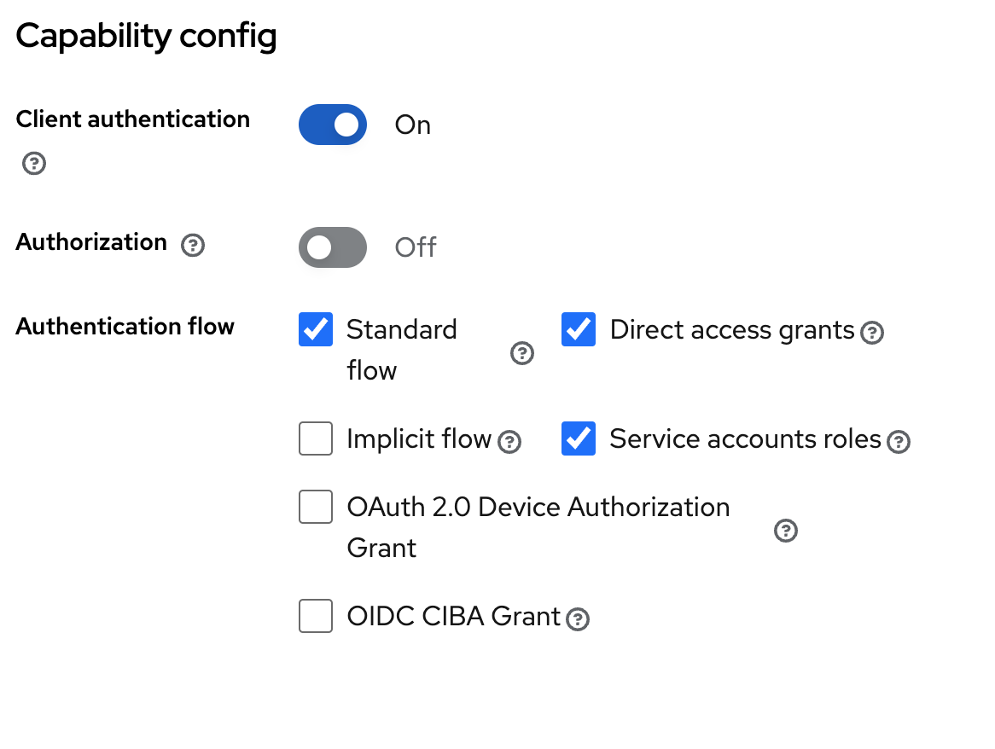
Task: Disable the Direct access grants checkbox
Action: (578, 329)
